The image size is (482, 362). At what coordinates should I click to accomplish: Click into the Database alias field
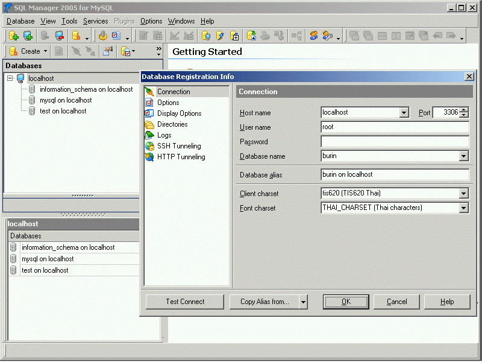395,174
